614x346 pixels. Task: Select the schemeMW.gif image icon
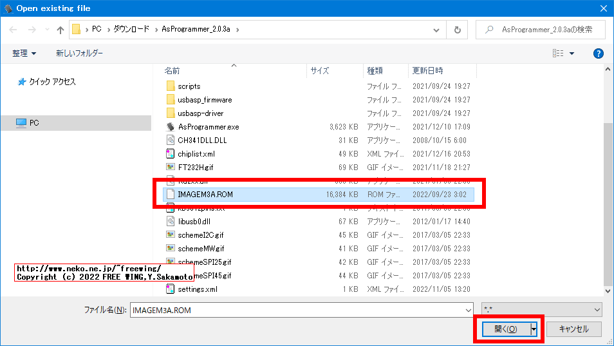171,248
